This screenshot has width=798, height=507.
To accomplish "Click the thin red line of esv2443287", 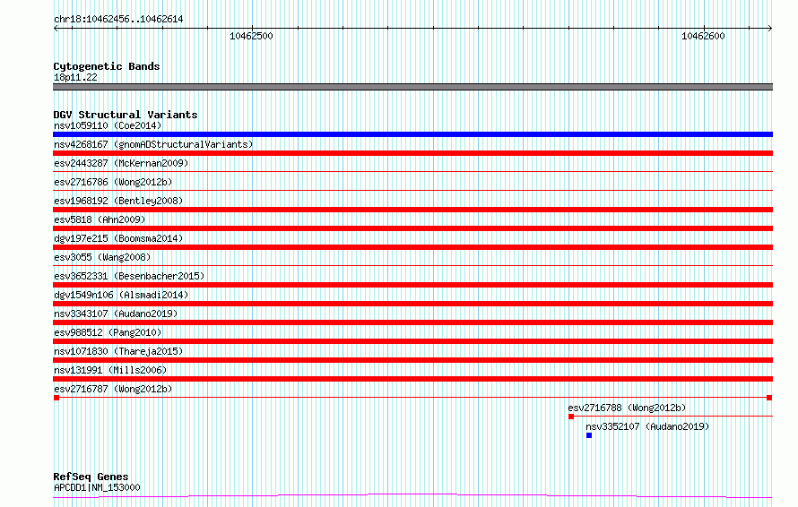I will 412,172.
